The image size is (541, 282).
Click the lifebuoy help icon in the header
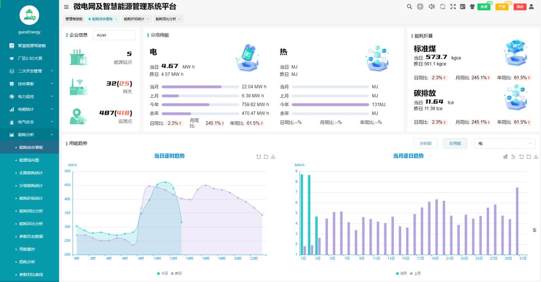pyautogui.click(x=420, y=7)
